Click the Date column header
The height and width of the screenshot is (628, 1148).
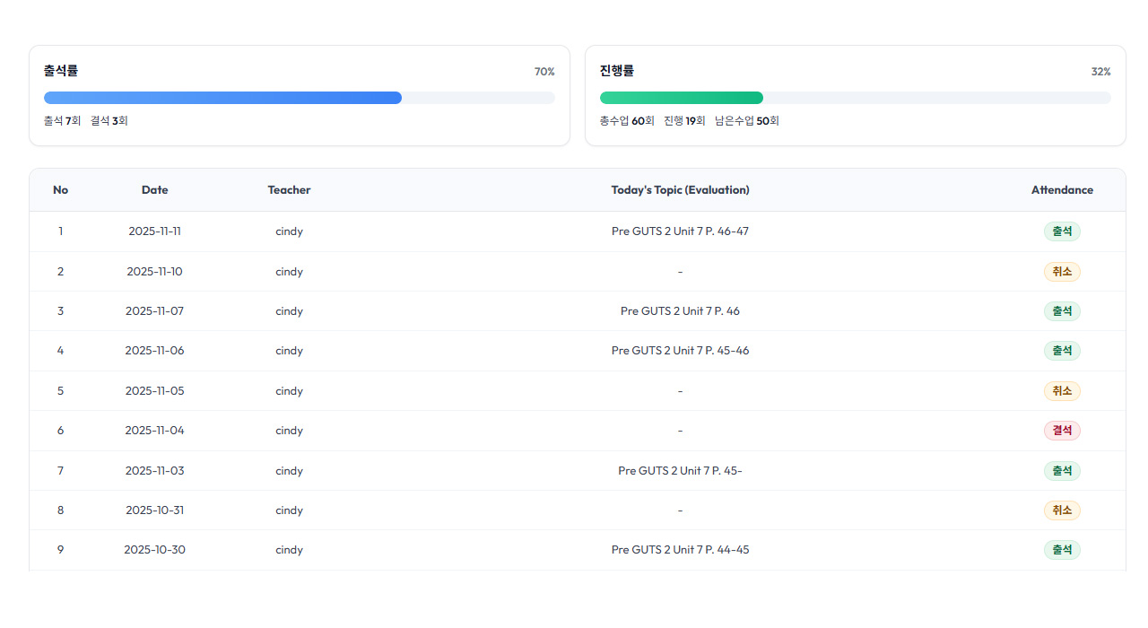pos(154,190)
